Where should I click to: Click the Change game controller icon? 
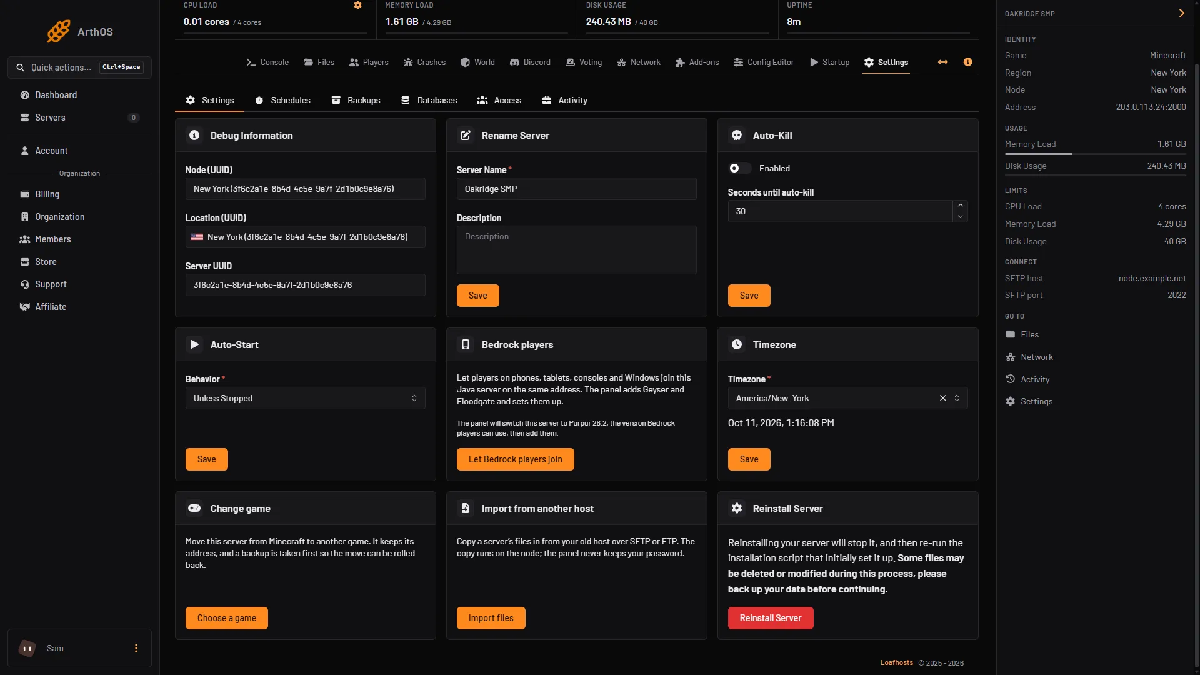click(194, 508)
